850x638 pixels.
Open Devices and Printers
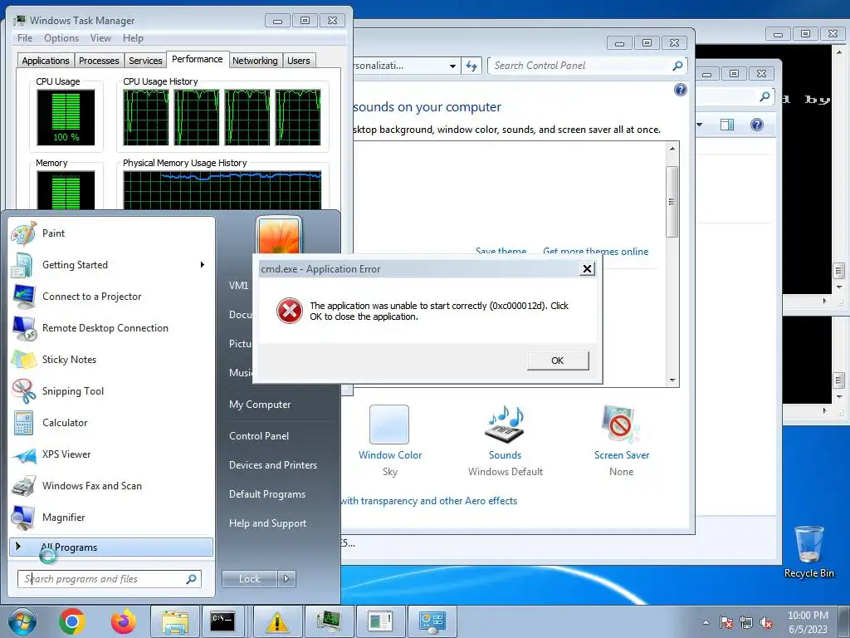272,465
